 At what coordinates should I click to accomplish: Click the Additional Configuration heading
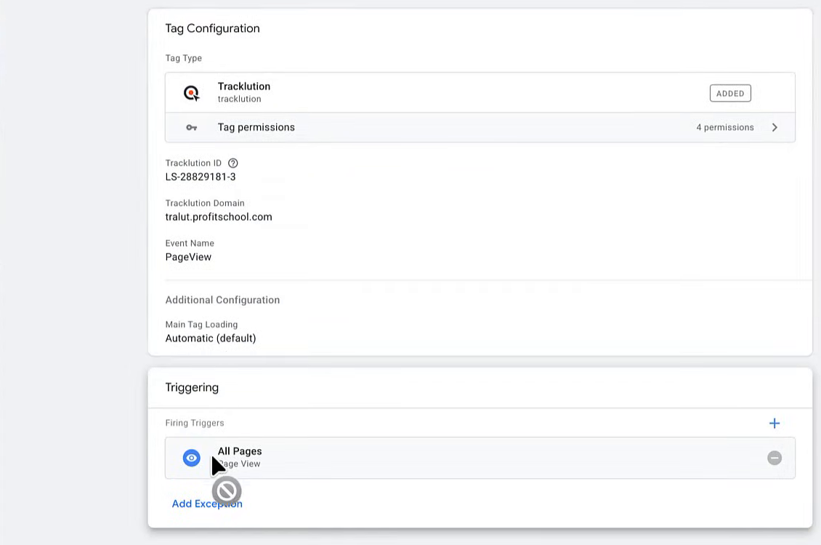pos(222,300)
